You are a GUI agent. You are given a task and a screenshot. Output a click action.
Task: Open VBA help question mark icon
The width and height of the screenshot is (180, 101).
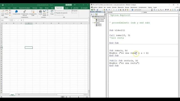pos(132,10)
